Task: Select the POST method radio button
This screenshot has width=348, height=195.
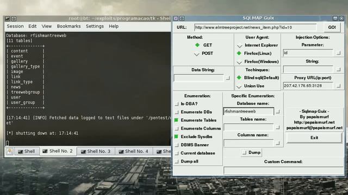Action: point(197,54)
